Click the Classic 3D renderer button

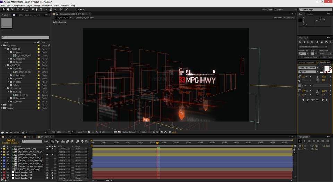(289, 18)
